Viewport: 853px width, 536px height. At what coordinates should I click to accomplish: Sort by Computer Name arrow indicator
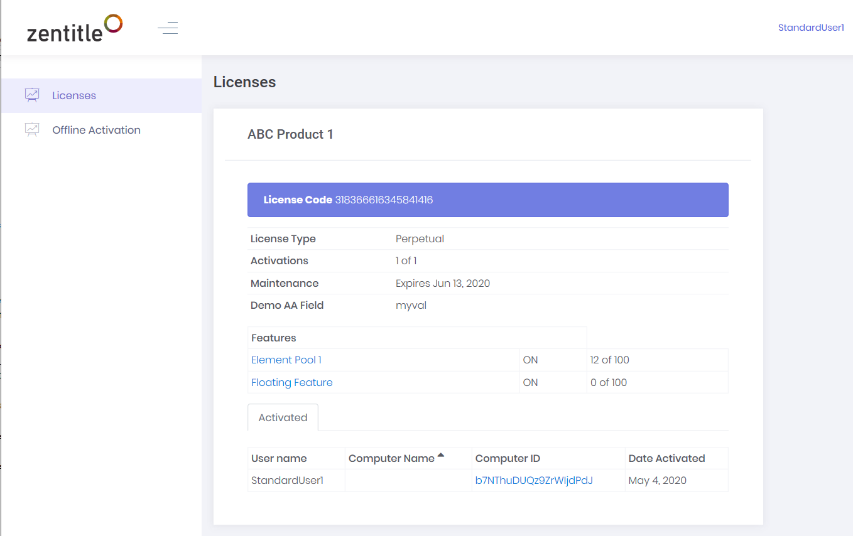tap(441, 455)
